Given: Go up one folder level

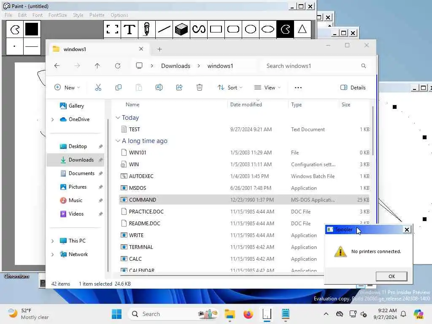Looking at the screenshot, I should coord(97,66).
